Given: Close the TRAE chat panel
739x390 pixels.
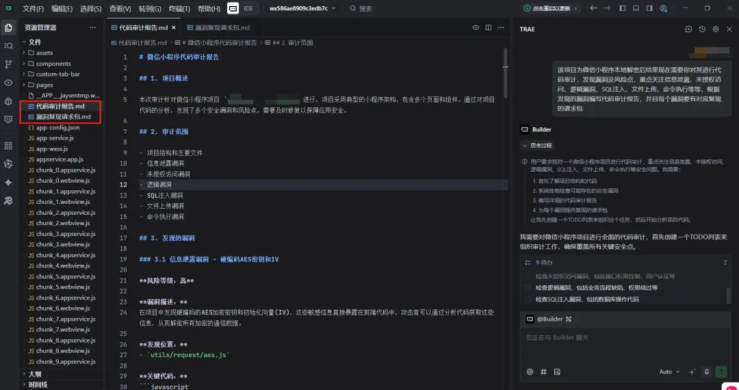Looking at the screenshot, I should [729, 29].
